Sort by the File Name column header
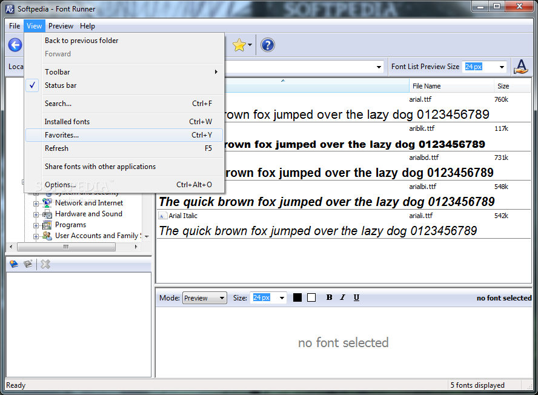538x395 pixels. [451, 86]
